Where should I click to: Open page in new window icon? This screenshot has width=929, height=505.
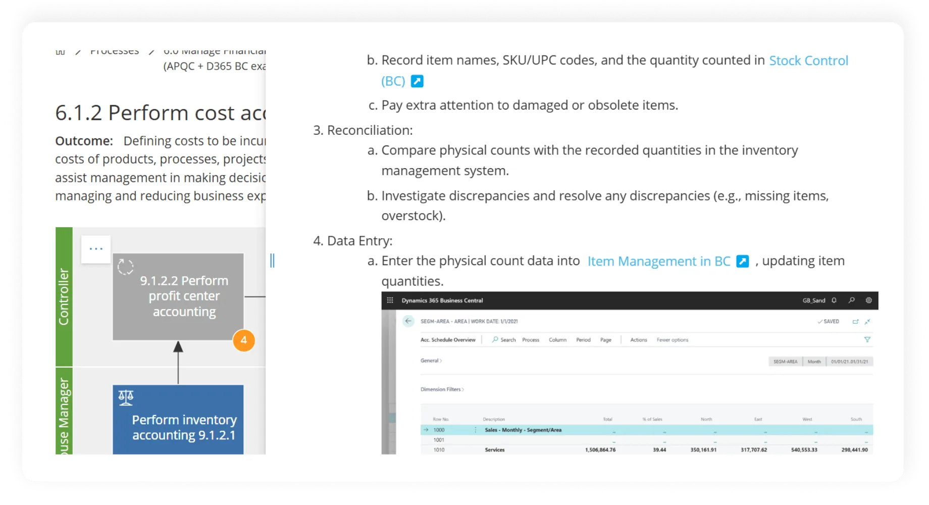coord(855,322)
